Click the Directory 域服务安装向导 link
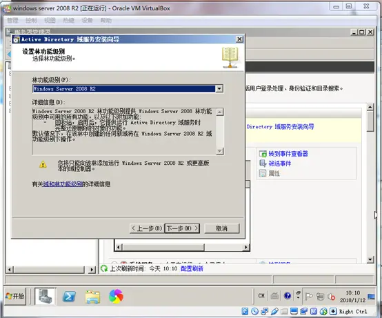The height and width of the screenshot is (318, 382). [280, 127]
